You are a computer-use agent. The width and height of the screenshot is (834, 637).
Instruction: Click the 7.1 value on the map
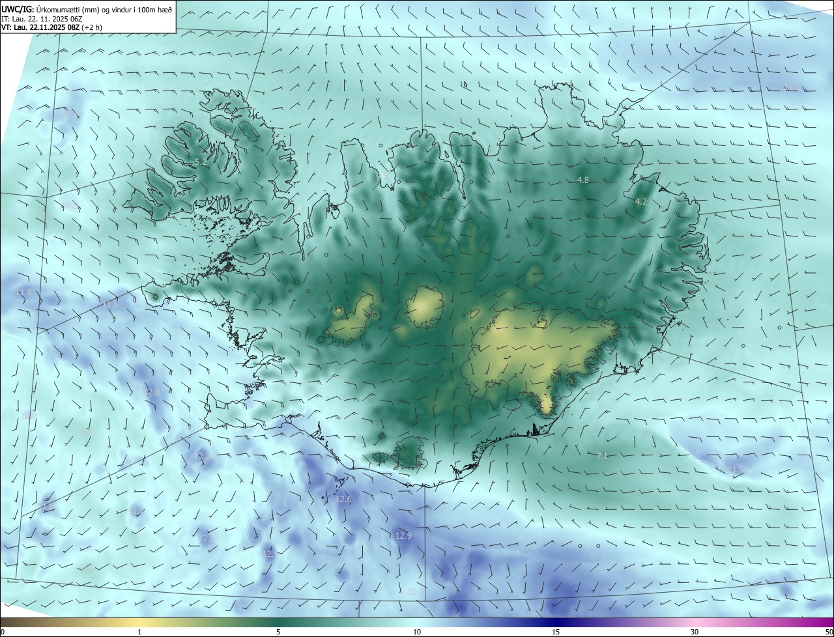(x=601, y=457)
